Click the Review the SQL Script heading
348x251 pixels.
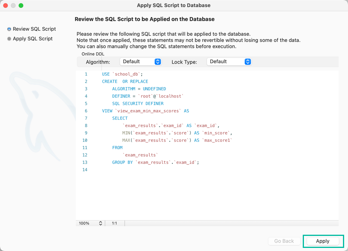[x=145, y=19]
